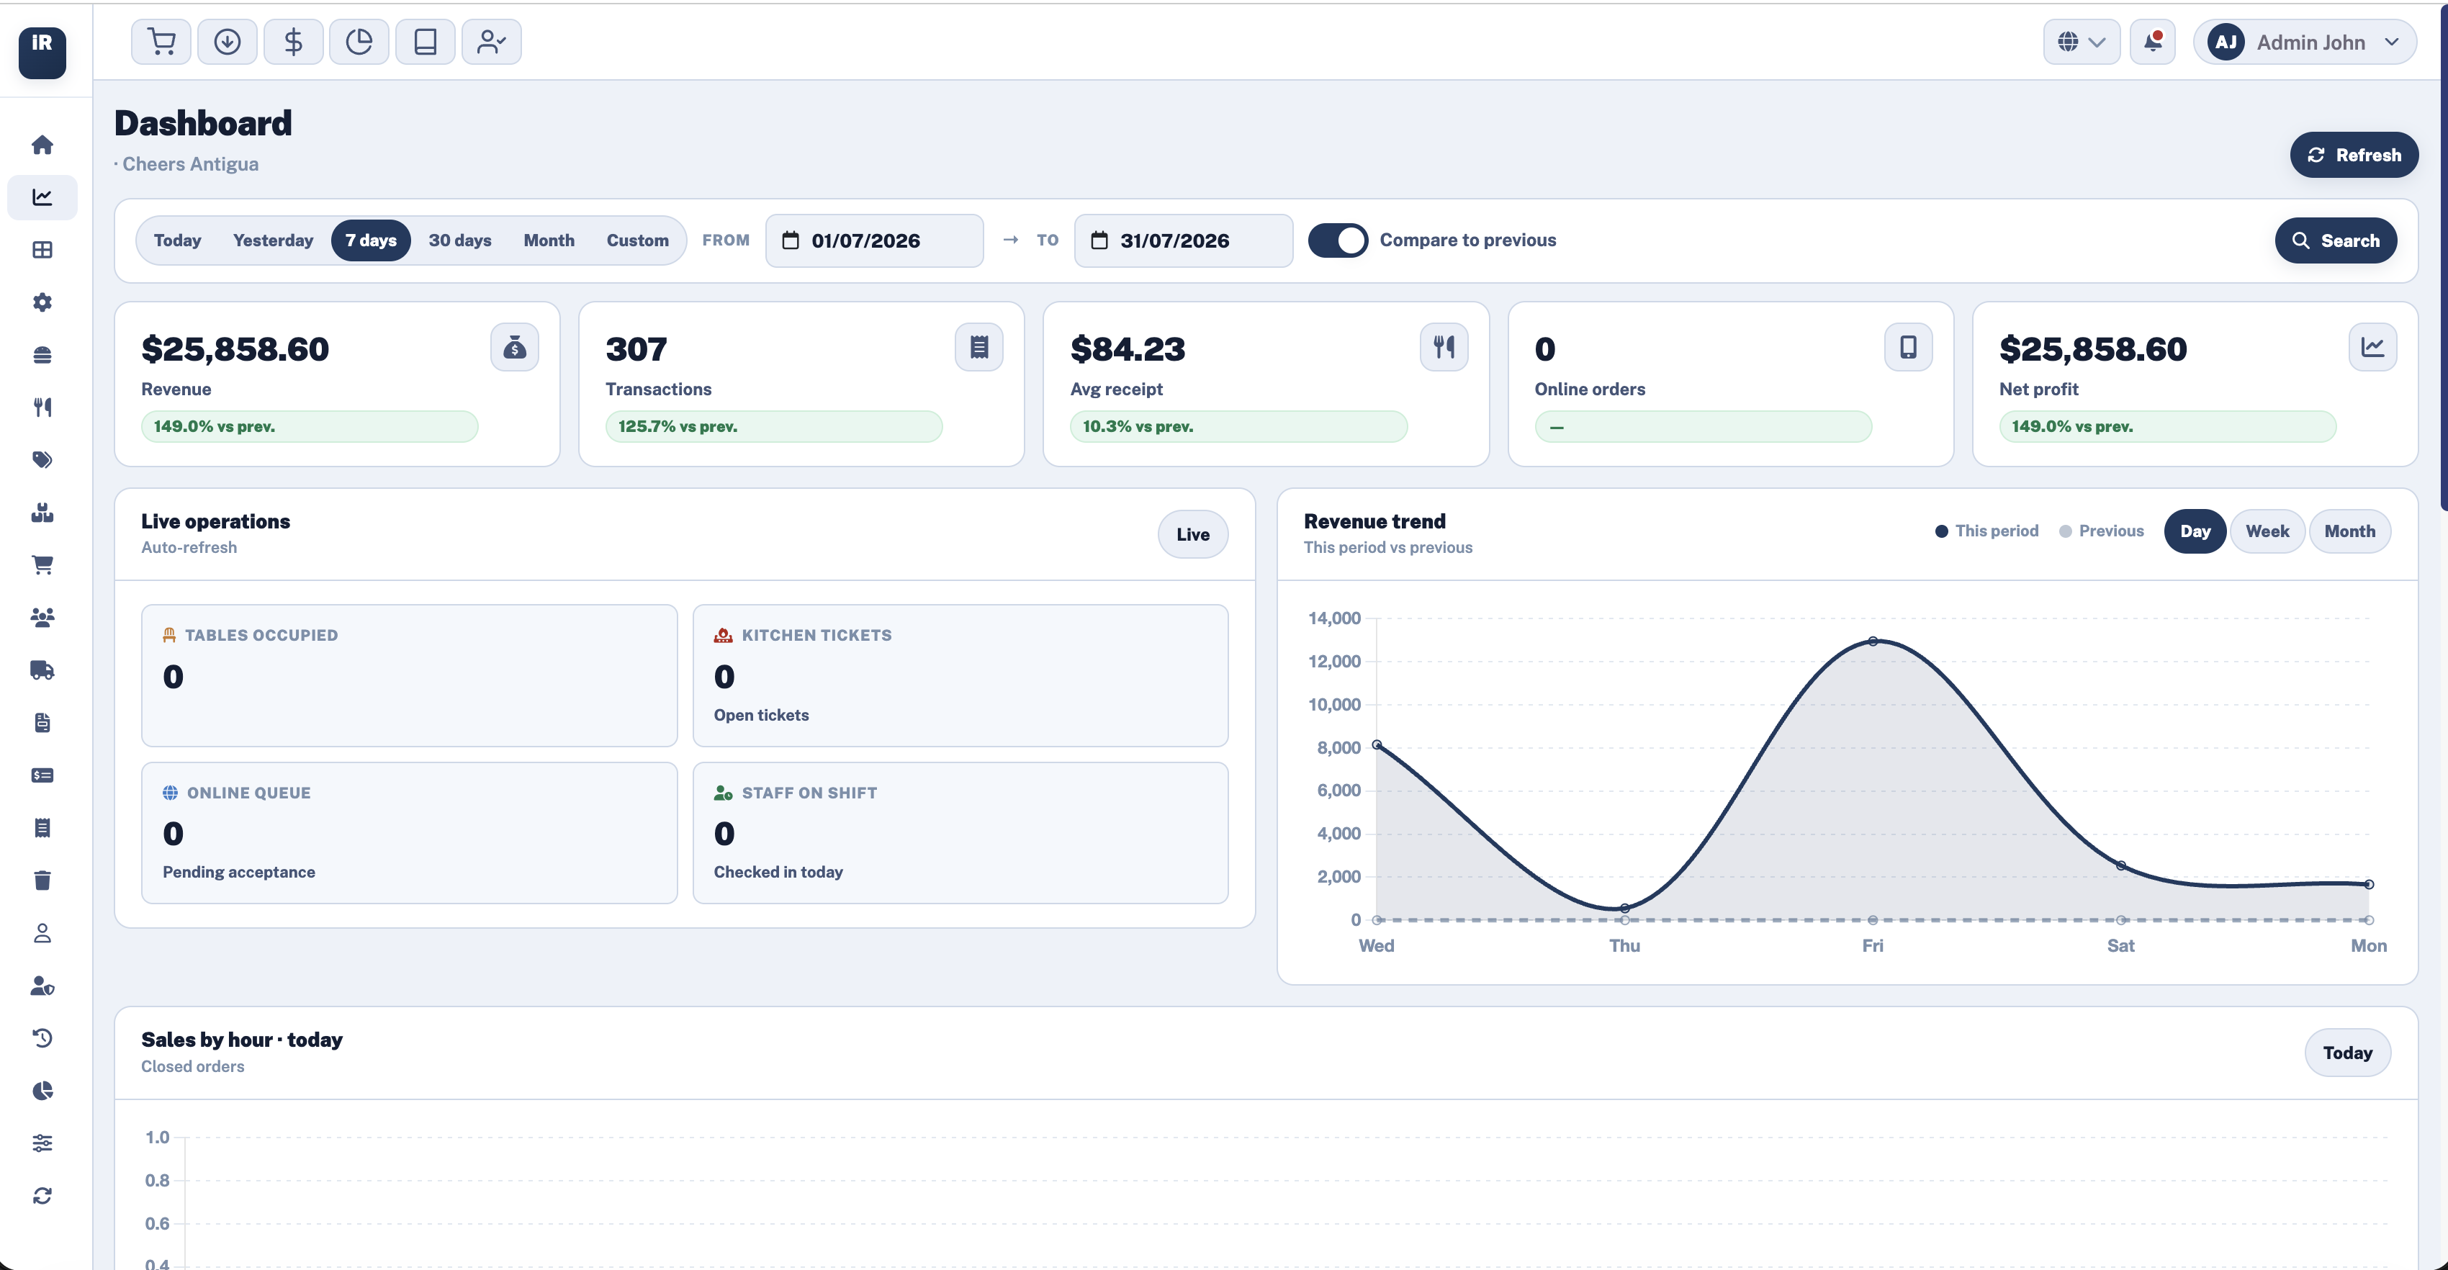Click the Live button in Live operations

click(x=1192, y=534)
